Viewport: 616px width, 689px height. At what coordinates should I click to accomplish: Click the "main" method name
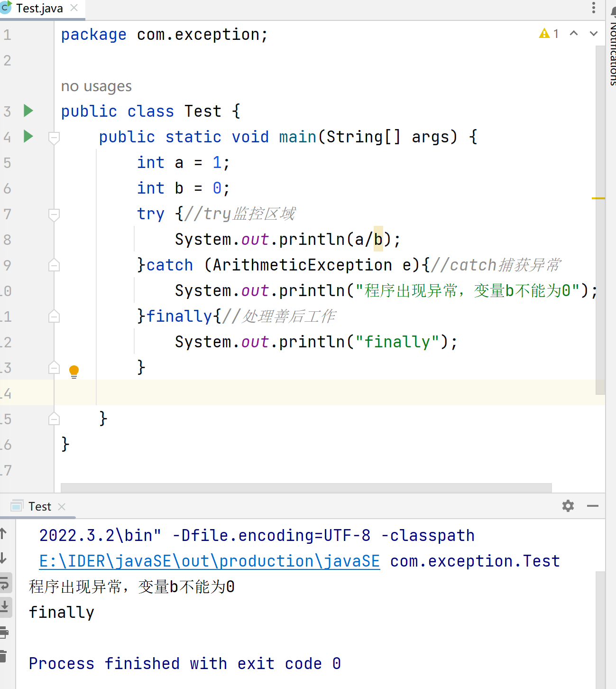[298, 137]
